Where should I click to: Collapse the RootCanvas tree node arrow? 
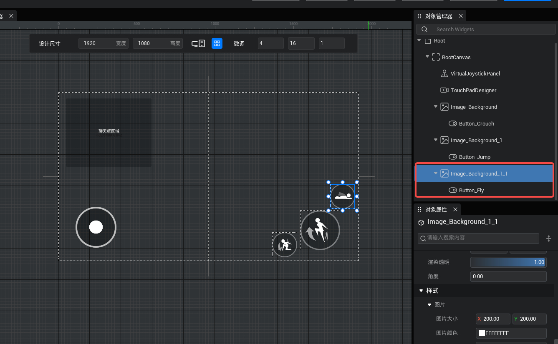coord(427,57)
